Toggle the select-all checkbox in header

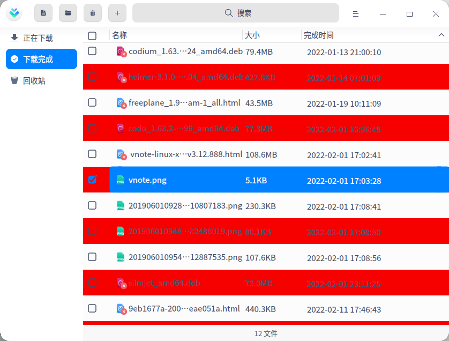92,35
